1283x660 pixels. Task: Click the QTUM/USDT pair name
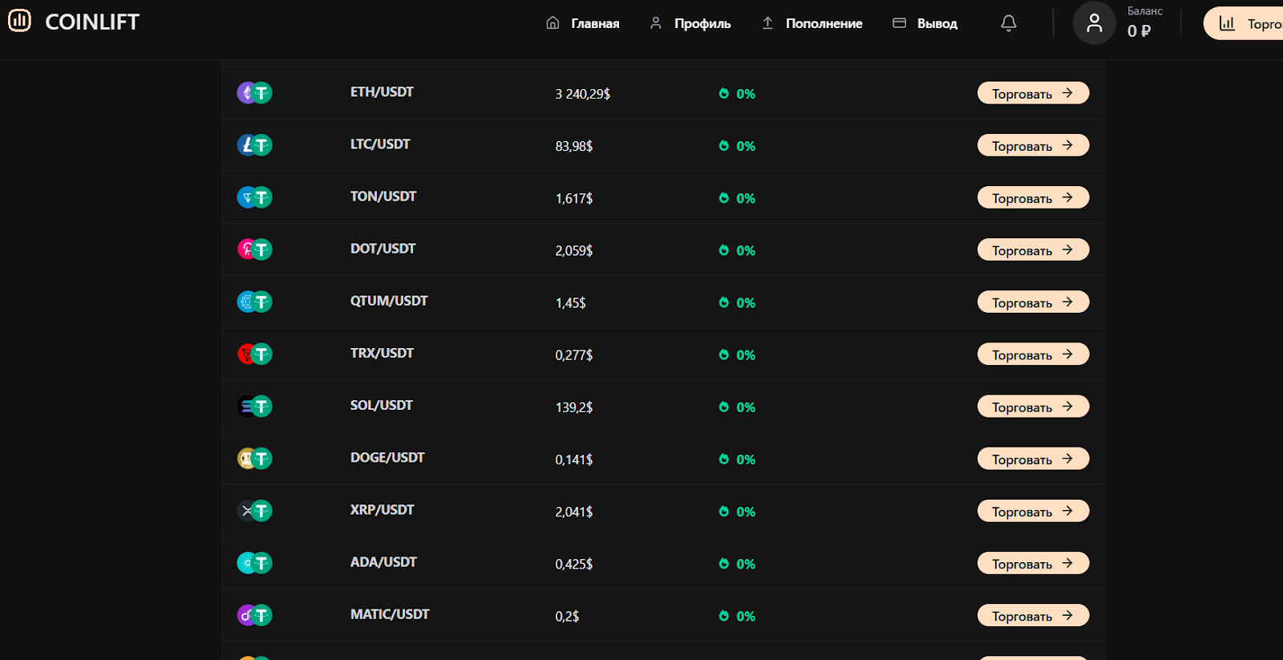(389, 301)
